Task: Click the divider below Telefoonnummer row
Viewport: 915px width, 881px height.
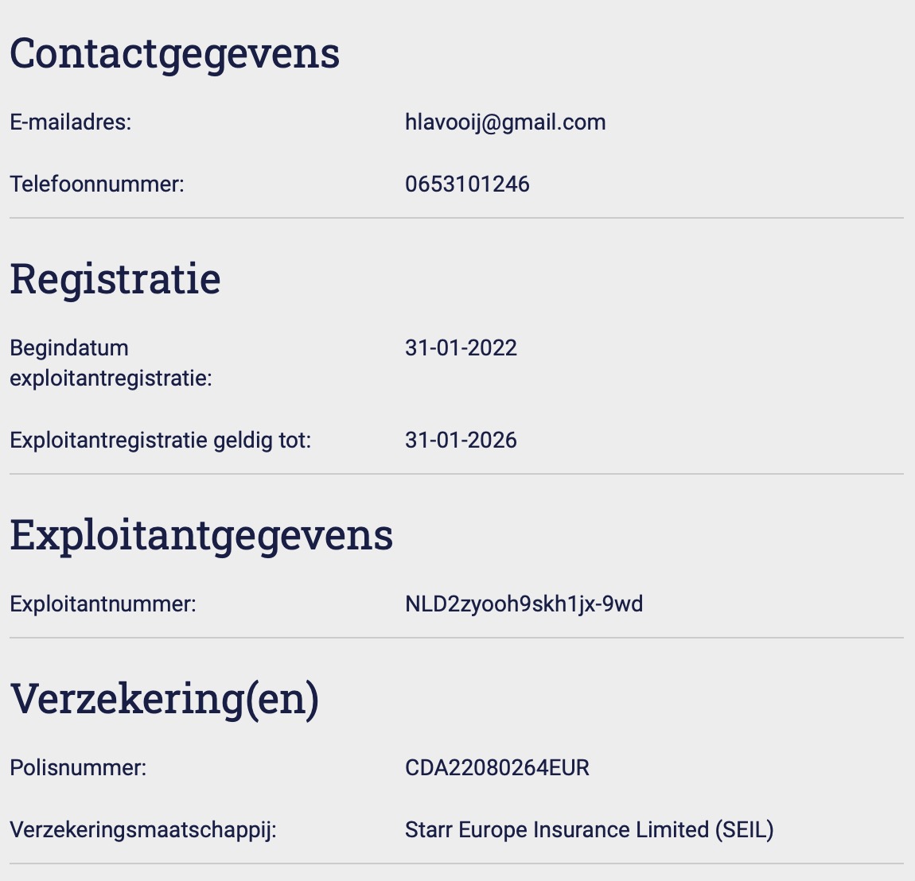Action: (x=457, y=218)
